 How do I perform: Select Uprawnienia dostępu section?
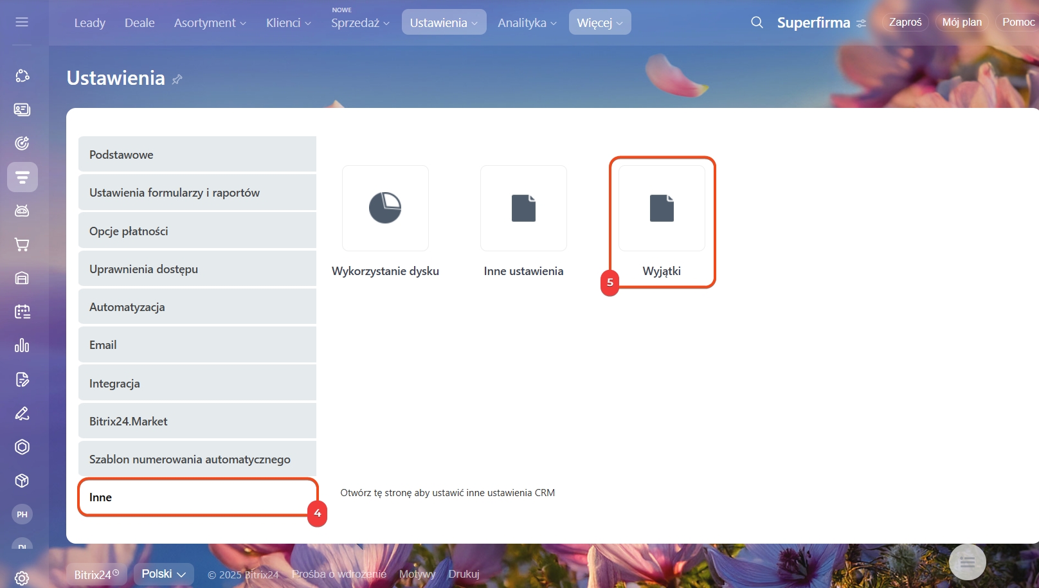pyautogui.click(x=197, y=269)
